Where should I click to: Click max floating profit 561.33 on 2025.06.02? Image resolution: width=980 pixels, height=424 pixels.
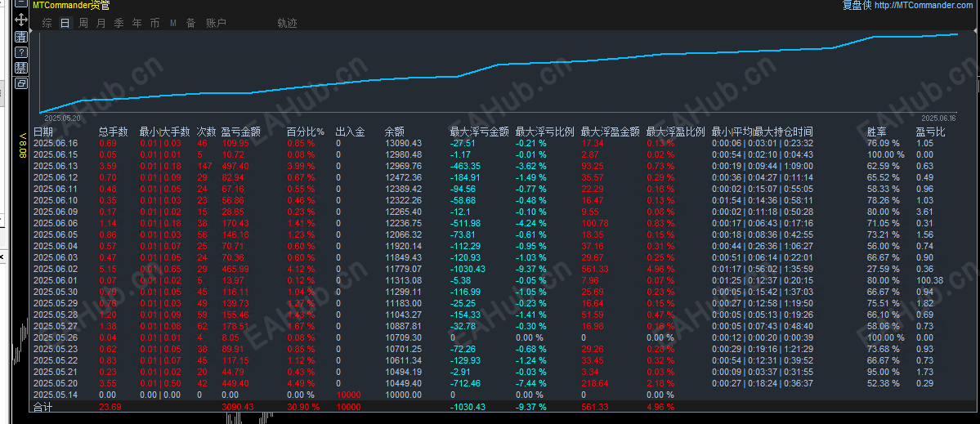click(x=596, y=269)
